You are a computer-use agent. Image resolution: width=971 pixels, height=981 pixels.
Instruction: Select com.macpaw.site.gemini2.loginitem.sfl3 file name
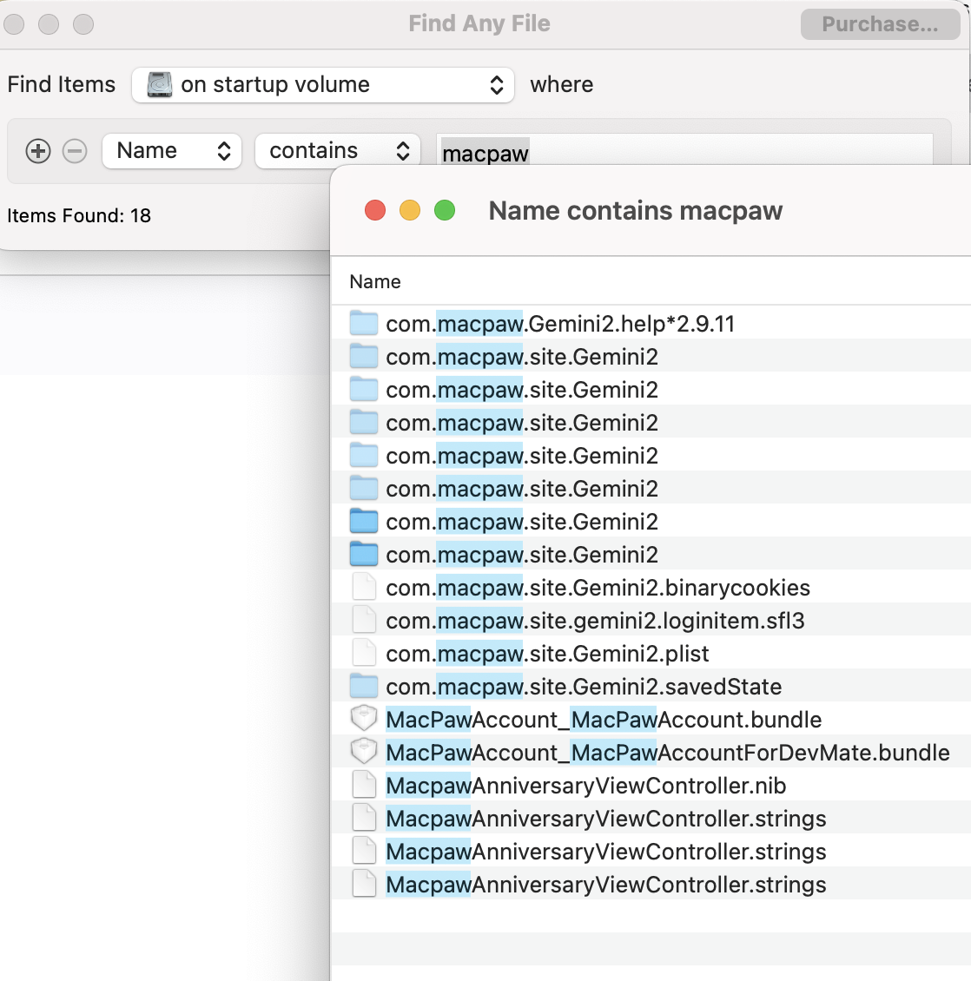pos(595,621)
